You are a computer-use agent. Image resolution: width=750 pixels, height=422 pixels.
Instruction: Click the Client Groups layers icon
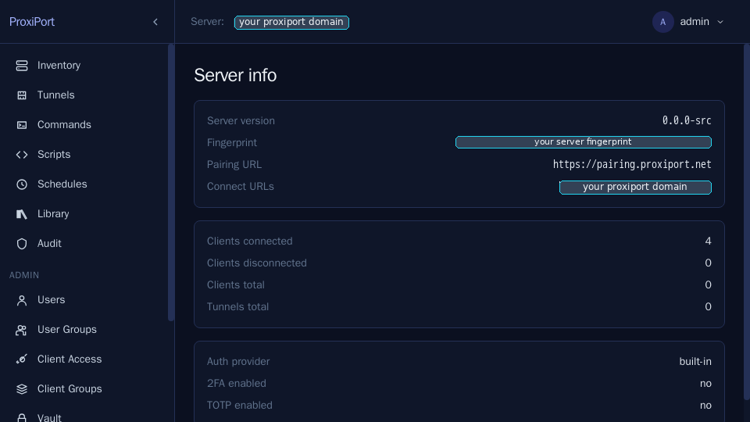click(22, 389)
